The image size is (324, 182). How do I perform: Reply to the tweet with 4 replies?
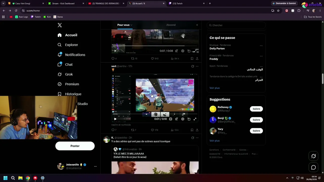114,58
